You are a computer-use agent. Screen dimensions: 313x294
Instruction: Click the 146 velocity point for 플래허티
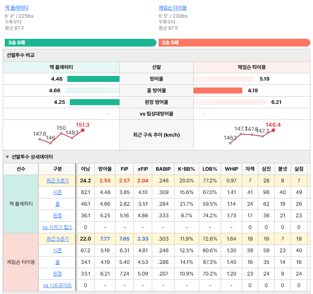point(50,143)
